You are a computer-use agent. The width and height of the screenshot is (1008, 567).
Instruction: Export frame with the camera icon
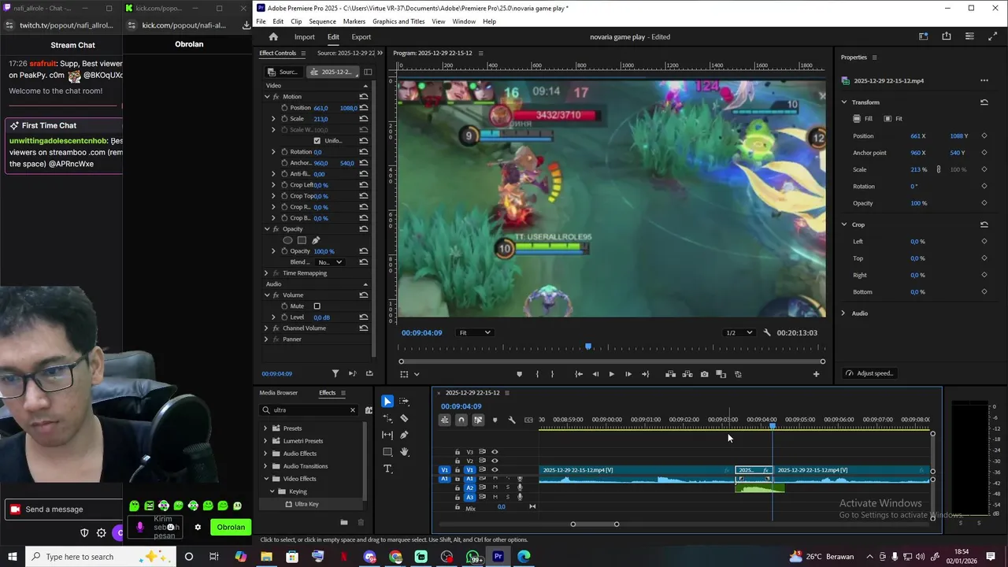click(704, 374)
